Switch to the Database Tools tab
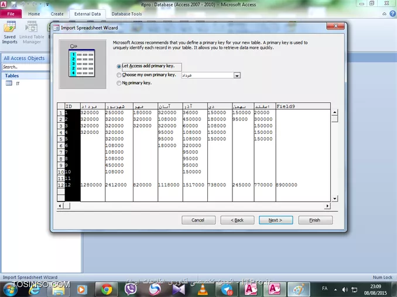The width and height of the screenshot is (397, 297). 126,13
